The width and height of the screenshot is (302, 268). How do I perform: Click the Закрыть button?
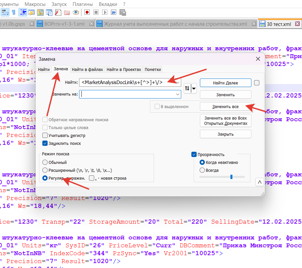point(226,134)
